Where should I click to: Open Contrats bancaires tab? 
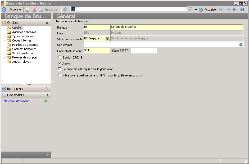24,49
